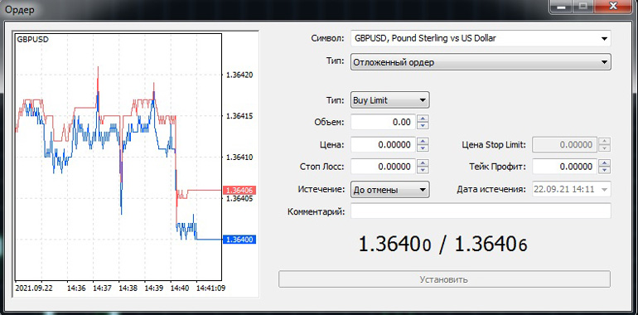Increase Стоп Лосс with the up arrow
The height and width of the screenshot is (315, 638).
click(423, 163)
